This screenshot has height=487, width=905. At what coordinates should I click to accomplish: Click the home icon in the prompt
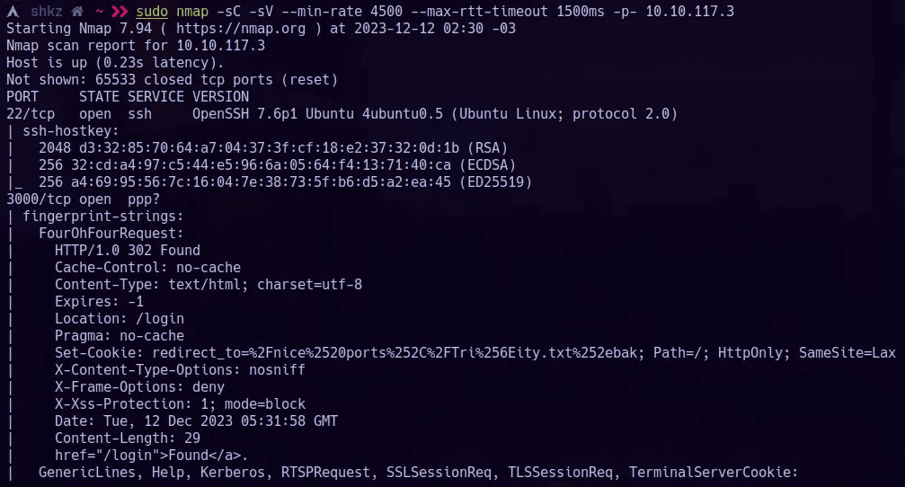(77, 11)
